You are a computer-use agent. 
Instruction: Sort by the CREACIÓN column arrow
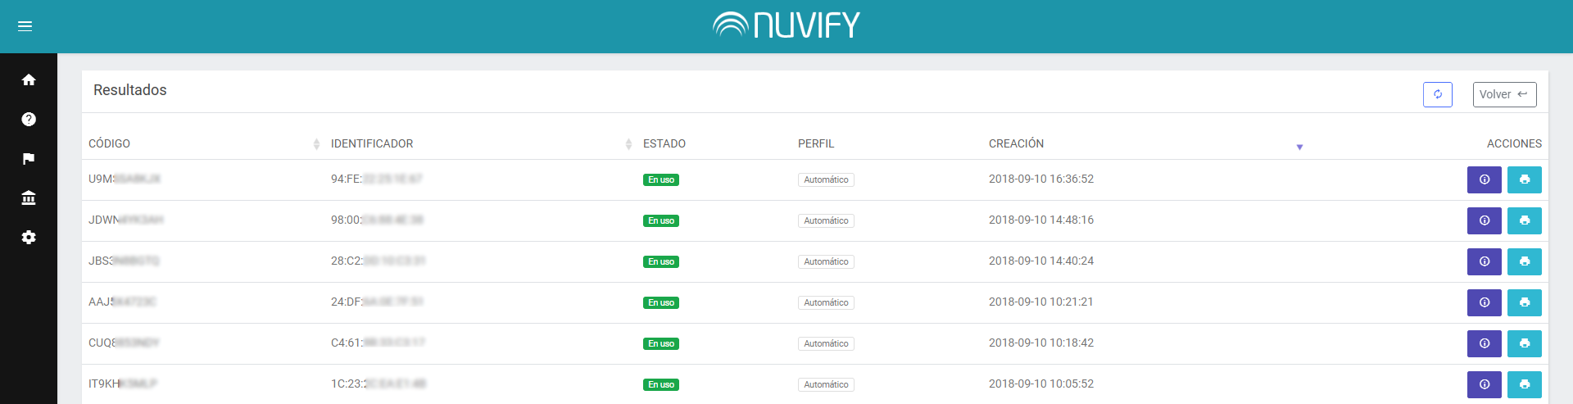click(1299, 147)
